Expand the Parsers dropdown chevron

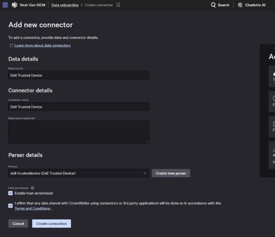coord(145,173)
